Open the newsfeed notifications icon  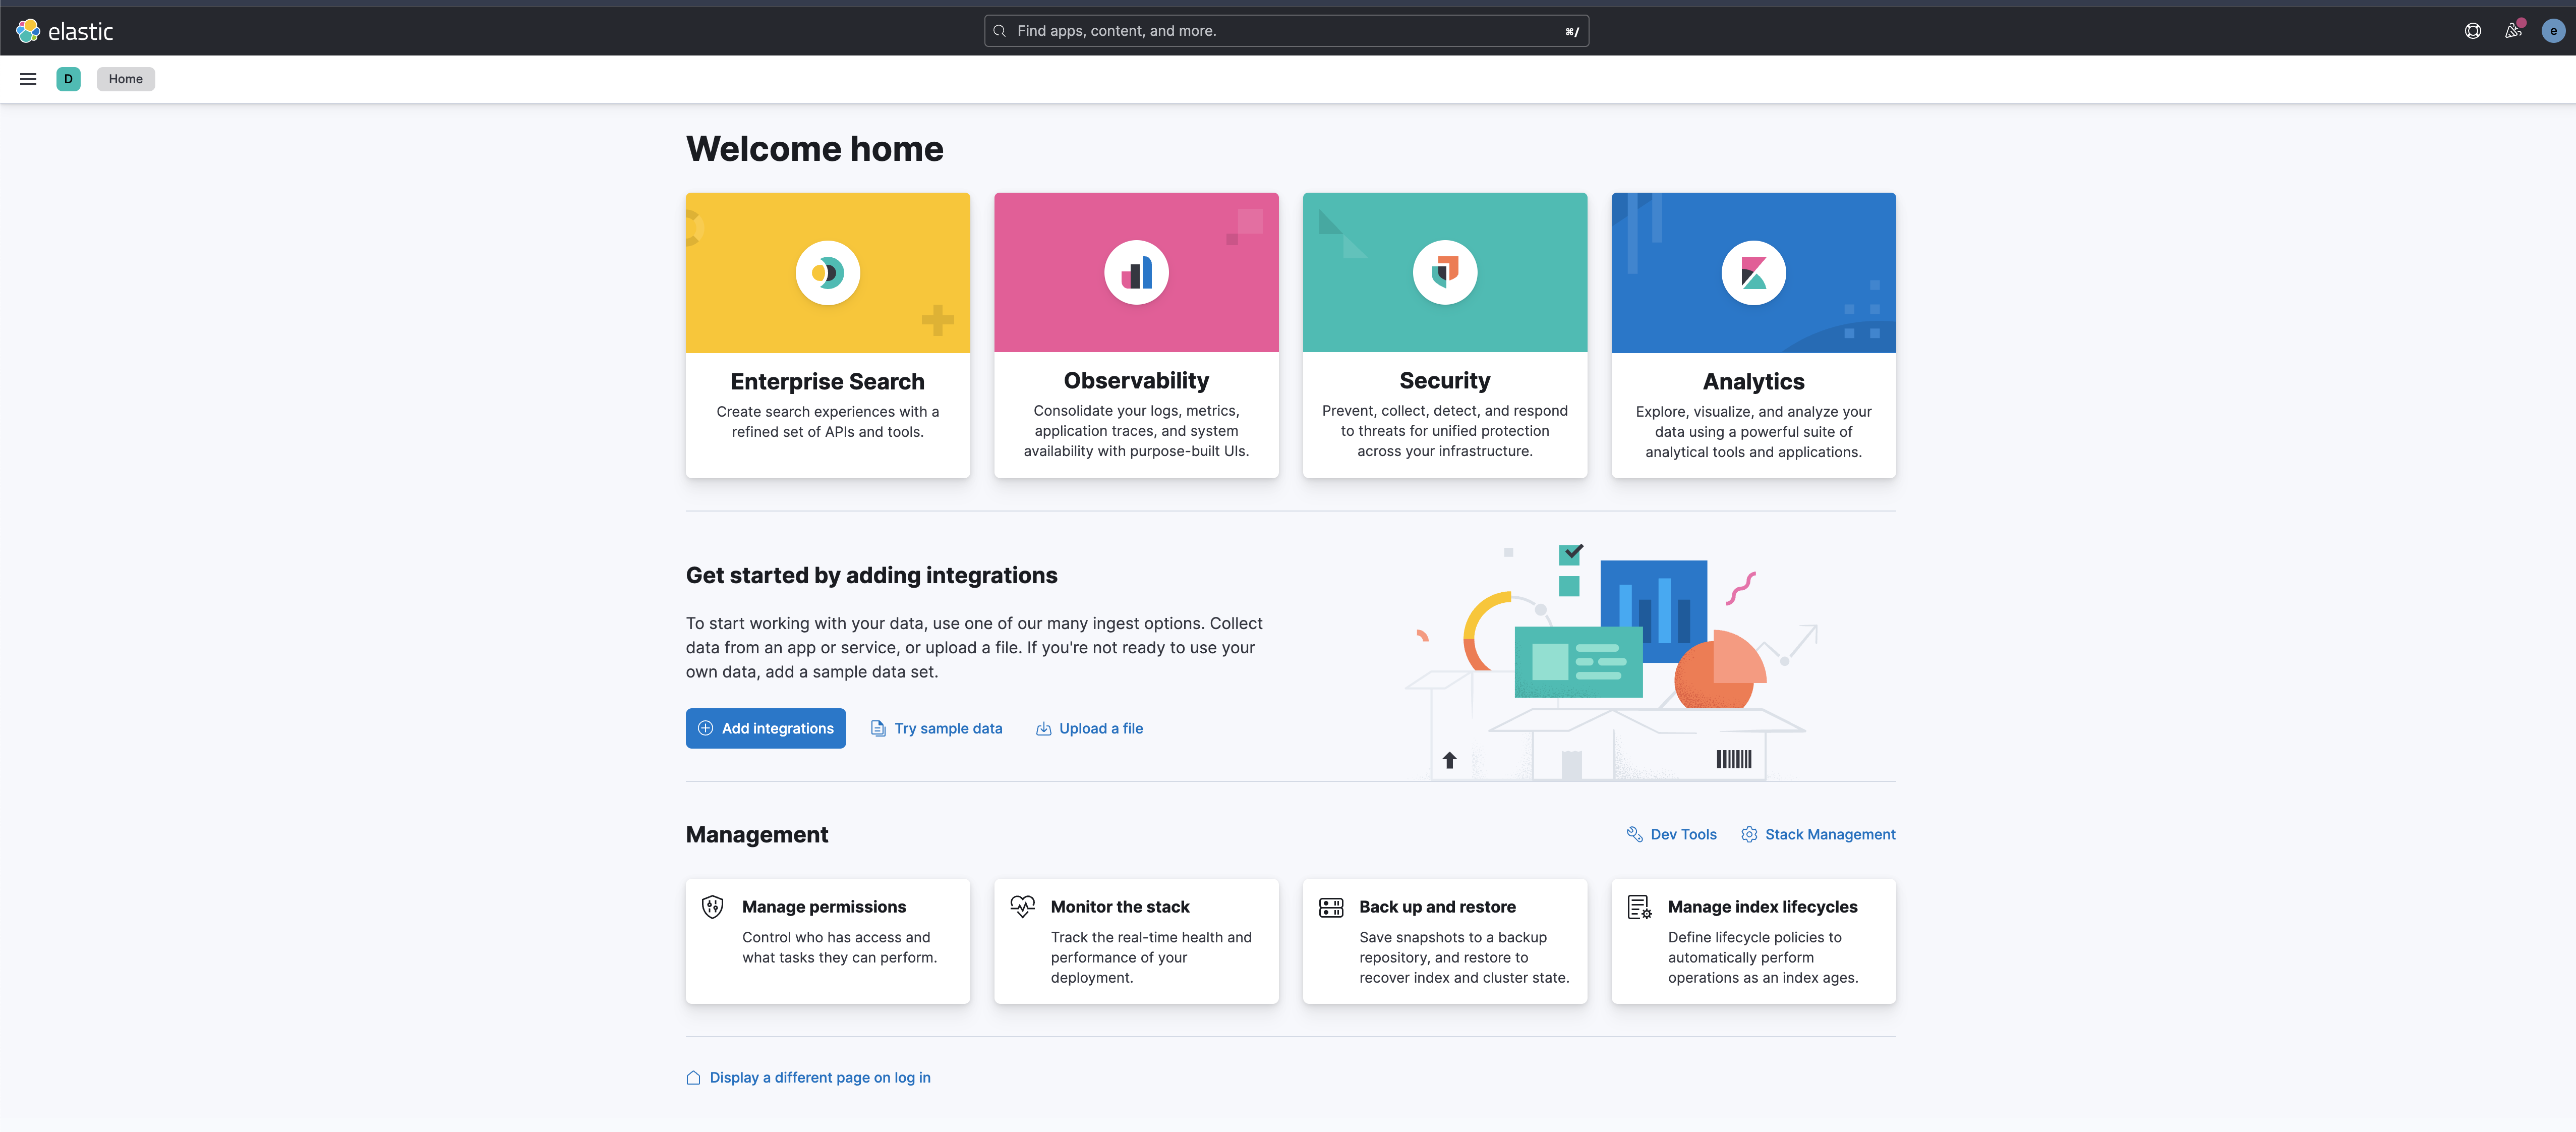2512,31
